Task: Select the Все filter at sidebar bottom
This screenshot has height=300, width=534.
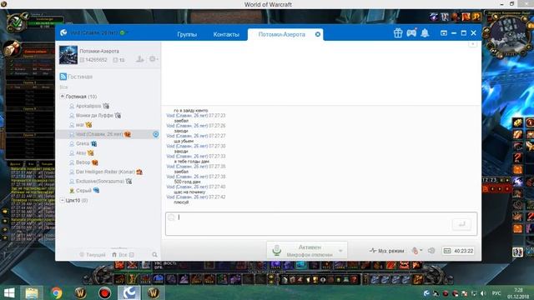Action: [x=123, y=254]
